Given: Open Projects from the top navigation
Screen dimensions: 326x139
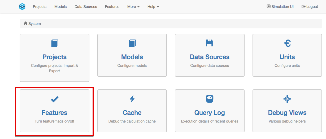Looking at the screenshot, I should point(40,7).
